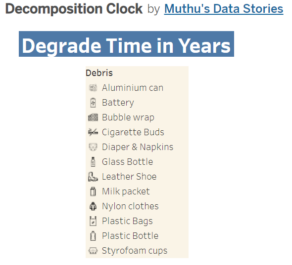The width and height of the screenshot is (292, 265).
Task: Open Muthu's Data Stories link
Action: point(224,9)
